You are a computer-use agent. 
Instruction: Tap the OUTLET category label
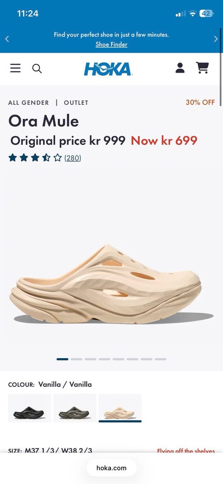point(76,103)
